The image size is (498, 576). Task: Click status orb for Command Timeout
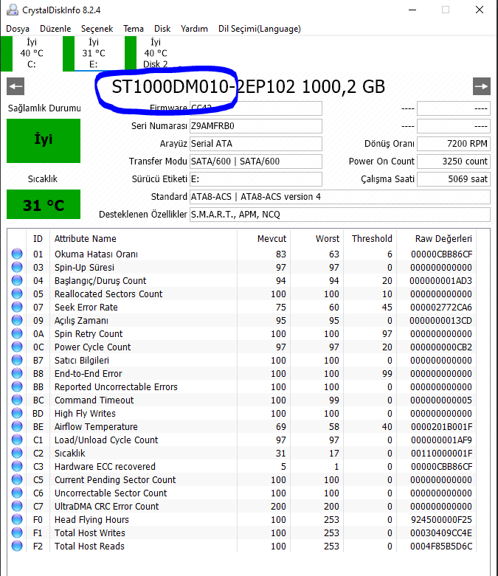point(17,400)
